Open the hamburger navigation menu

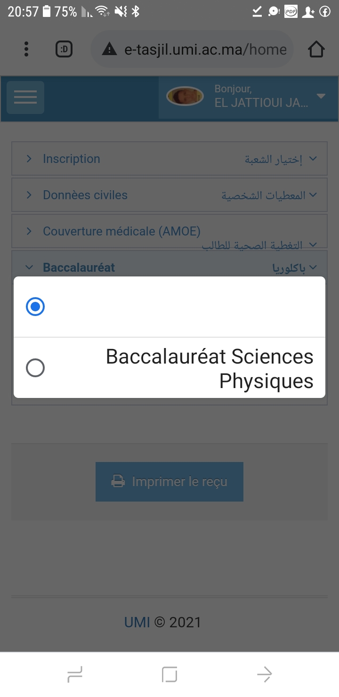point(25,97)
